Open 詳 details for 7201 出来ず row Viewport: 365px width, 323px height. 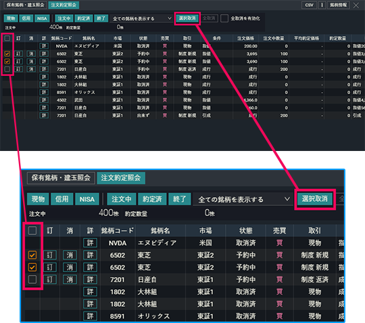44,115
